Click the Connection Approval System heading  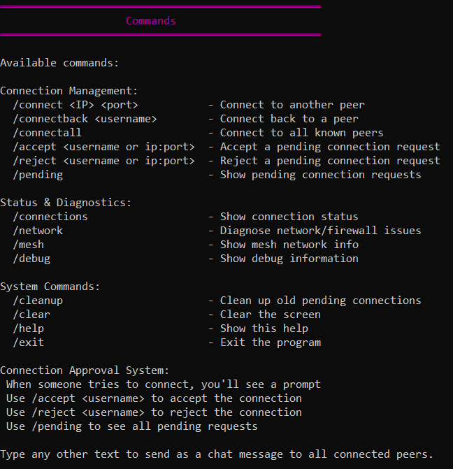pyautogui.click(x=85, y=370)
